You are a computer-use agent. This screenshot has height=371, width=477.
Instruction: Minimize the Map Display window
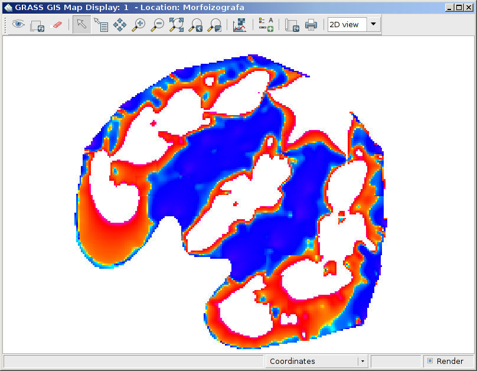pyautogui.click(x=449, y=7)
